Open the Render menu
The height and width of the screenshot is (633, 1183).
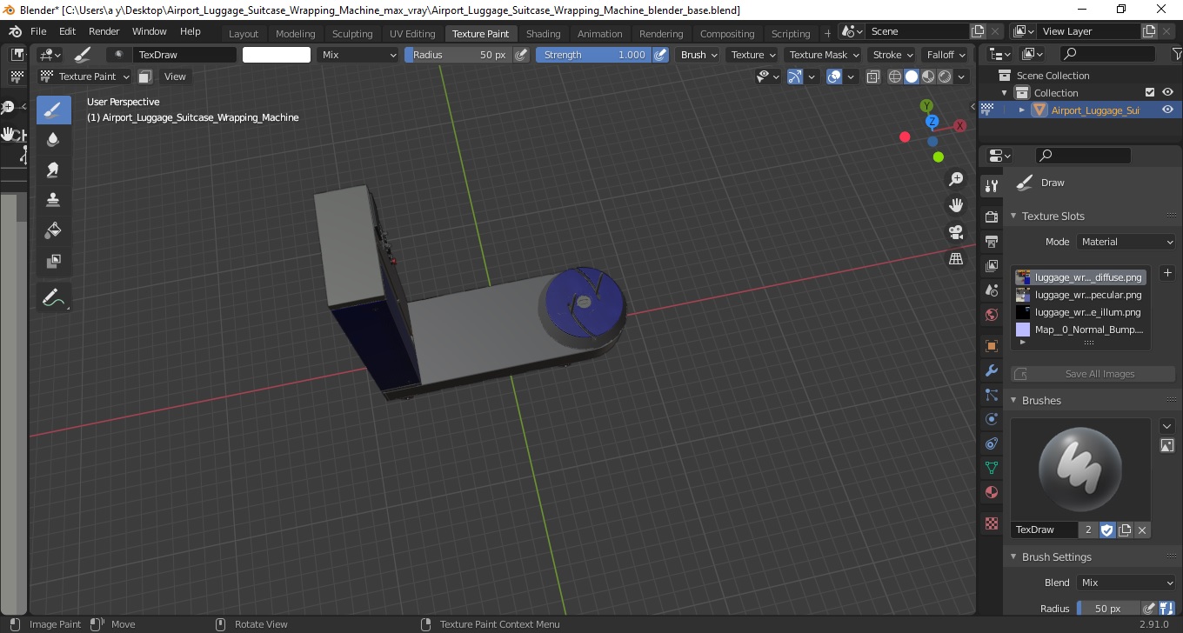[x=104, y=31]
